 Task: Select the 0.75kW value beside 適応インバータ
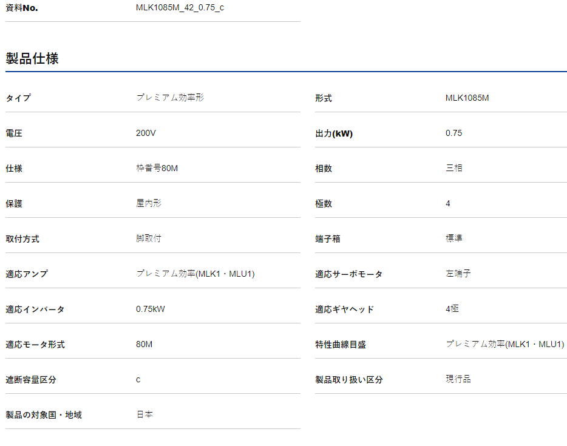click(x=150, y=309)
